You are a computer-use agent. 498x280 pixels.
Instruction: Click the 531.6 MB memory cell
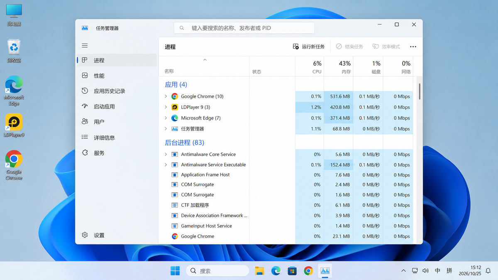click(338, 96)
